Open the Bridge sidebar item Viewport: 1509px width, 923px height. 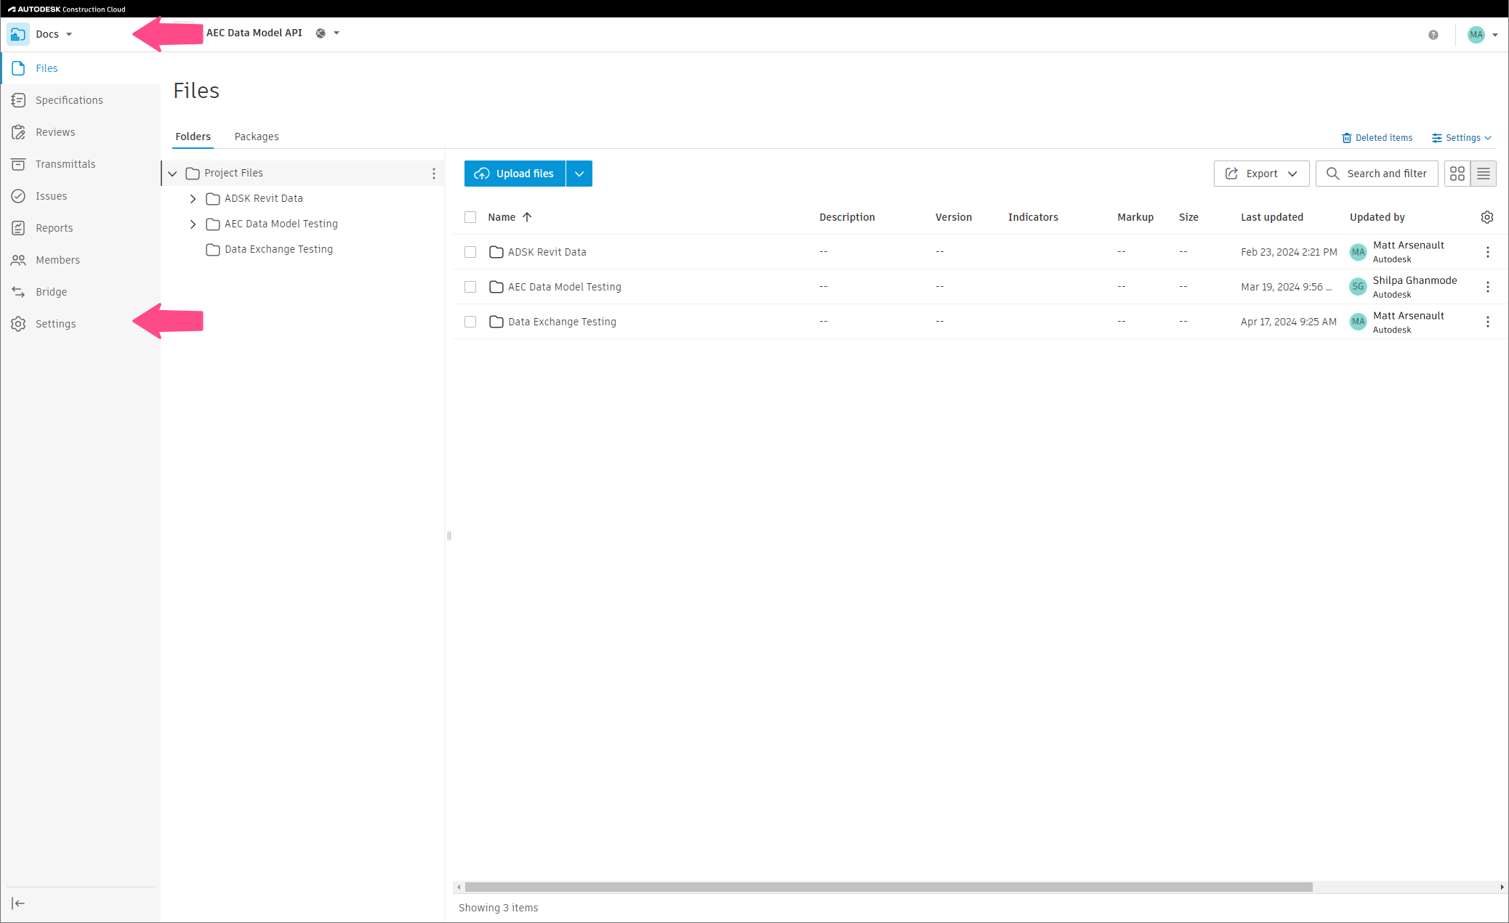51,292
